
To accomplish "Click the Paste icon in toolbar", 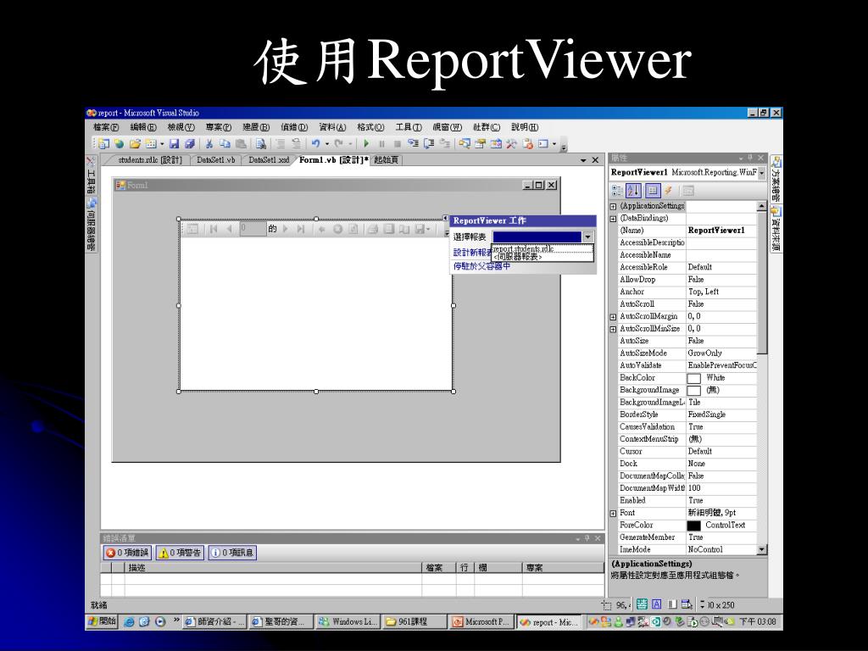I will 241,144.
